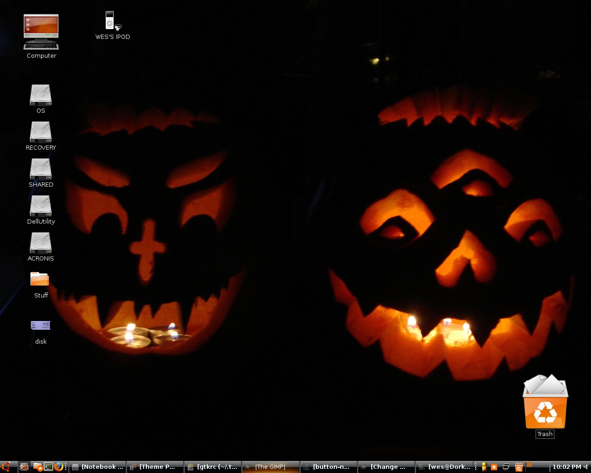591x473 pixels.
Task: Open the Ubuntu main menu icon
Action: point(6,467)
